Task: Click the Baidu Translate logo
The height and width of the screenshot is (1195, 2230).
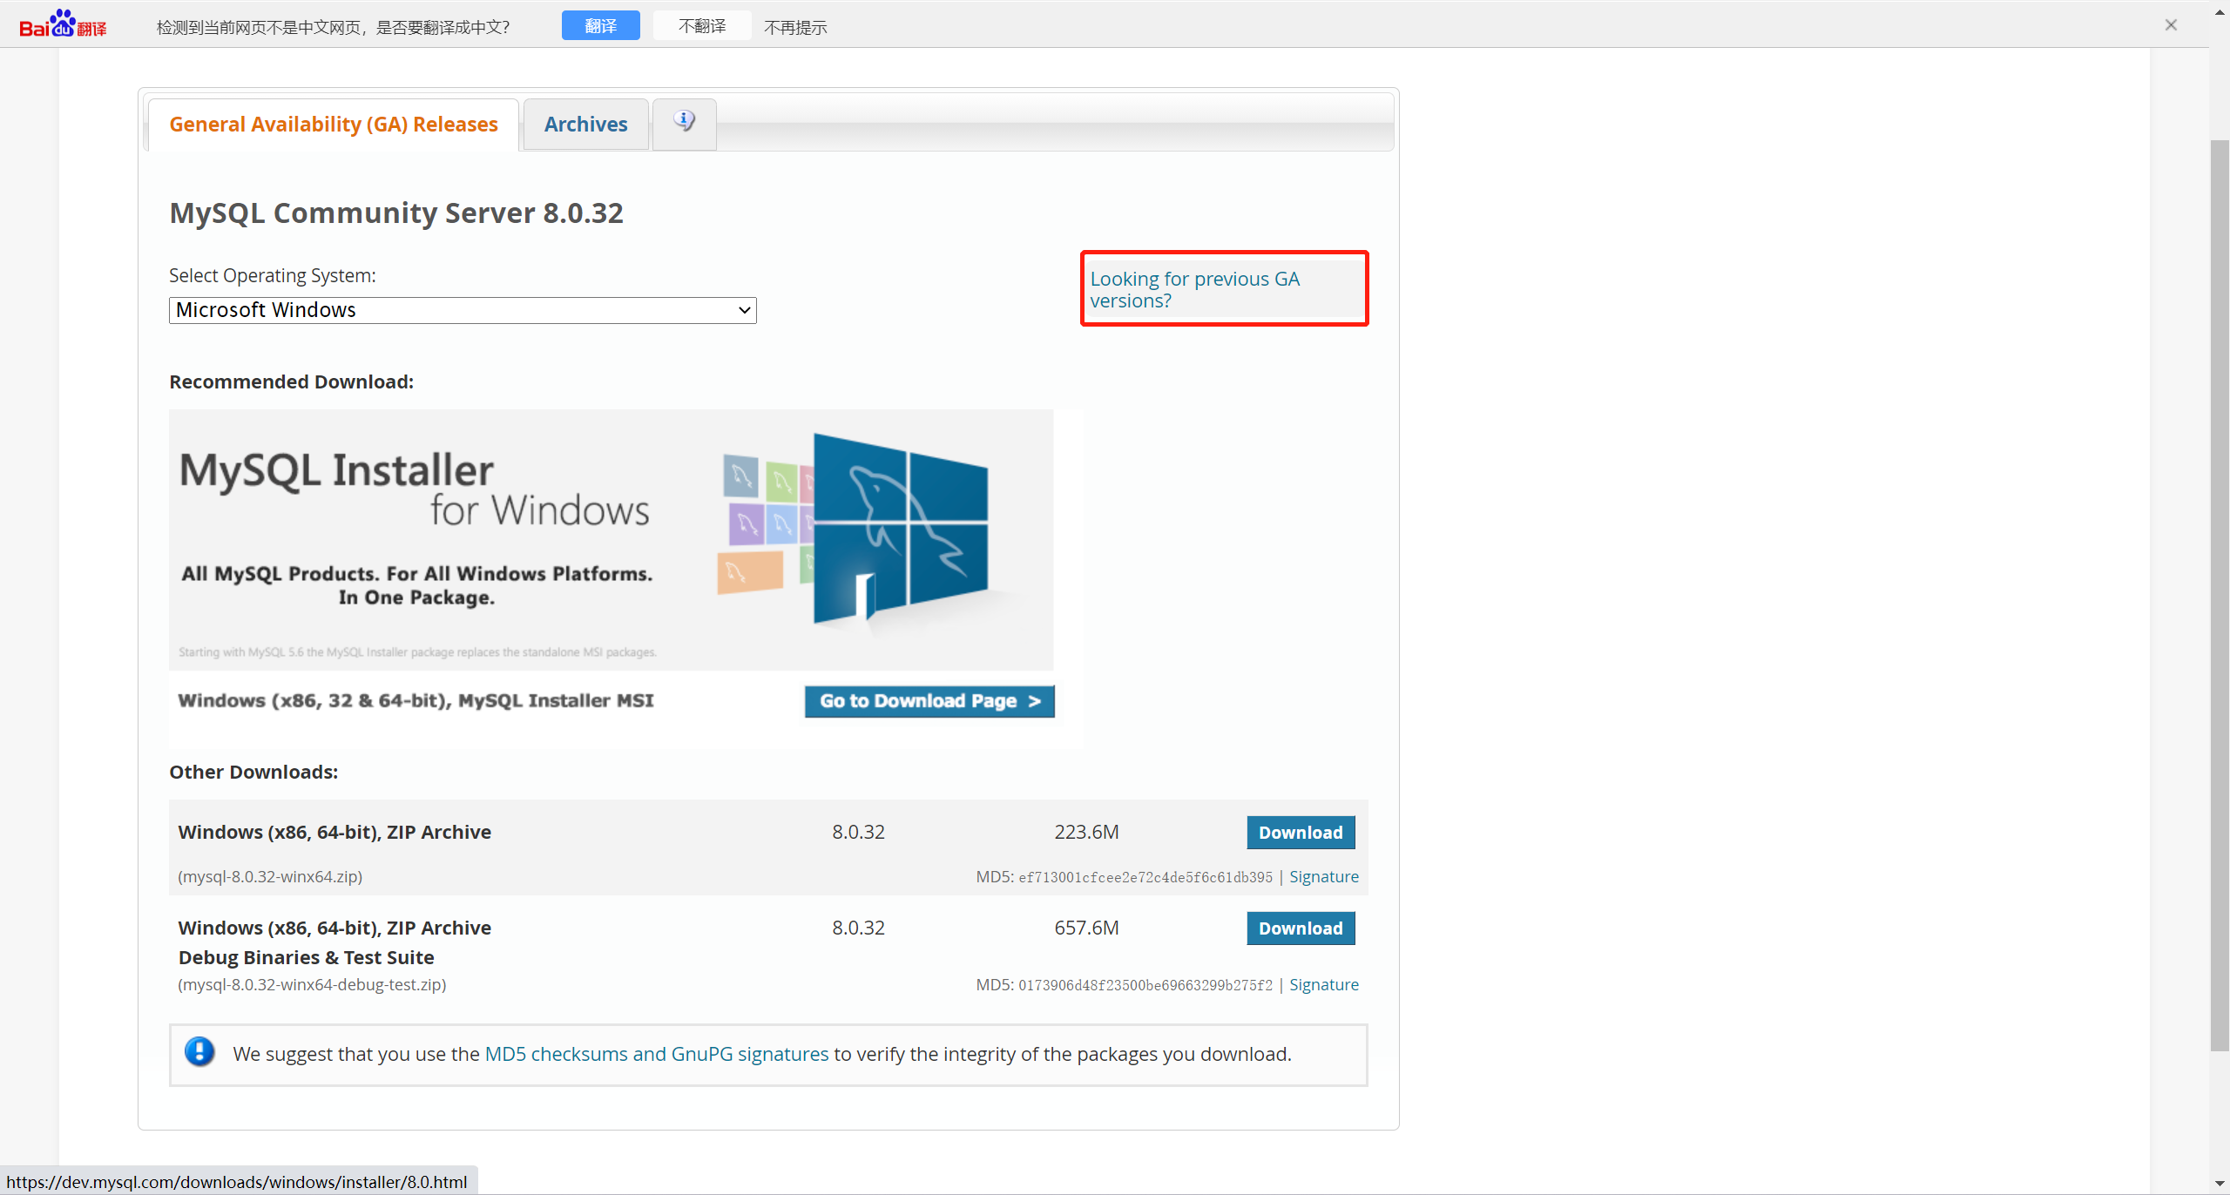Action: coord(63,25)
